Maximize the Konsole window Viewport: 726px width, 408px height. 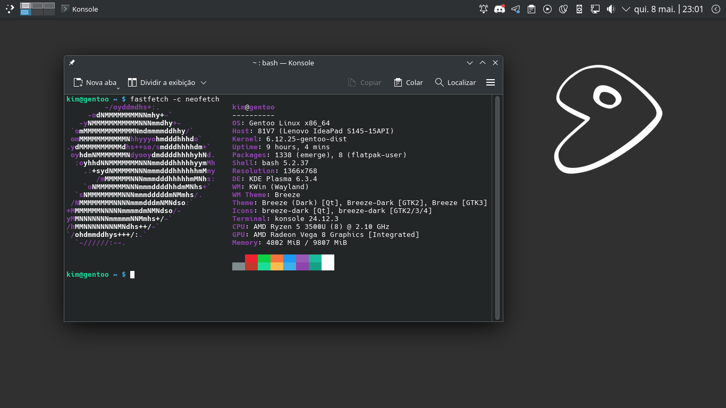pyautogui.click(x=483, y=63)
